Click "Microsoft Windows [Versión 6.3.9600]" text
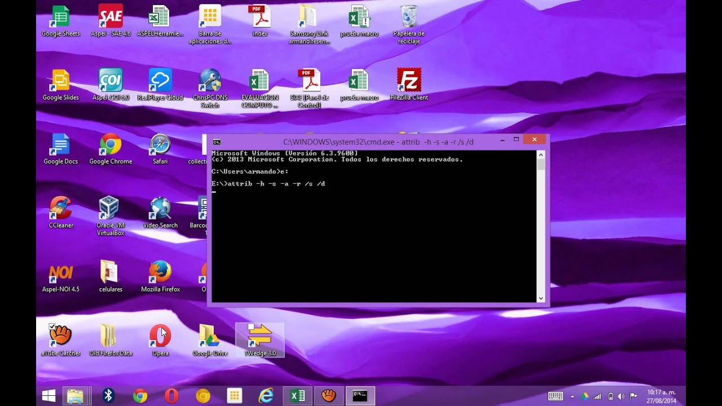The height and width of the screenshot is (406, 722). point(285,153)
